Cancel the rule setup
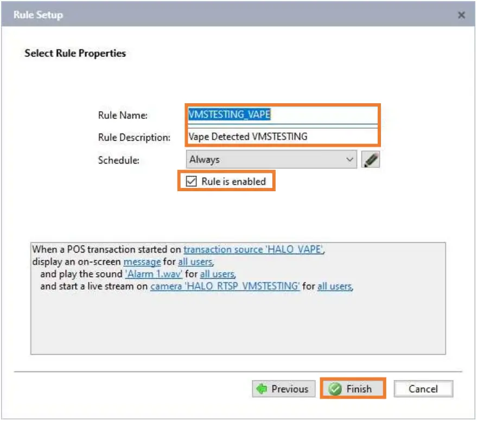The image size is (477, 421). [x=424, y=388]
